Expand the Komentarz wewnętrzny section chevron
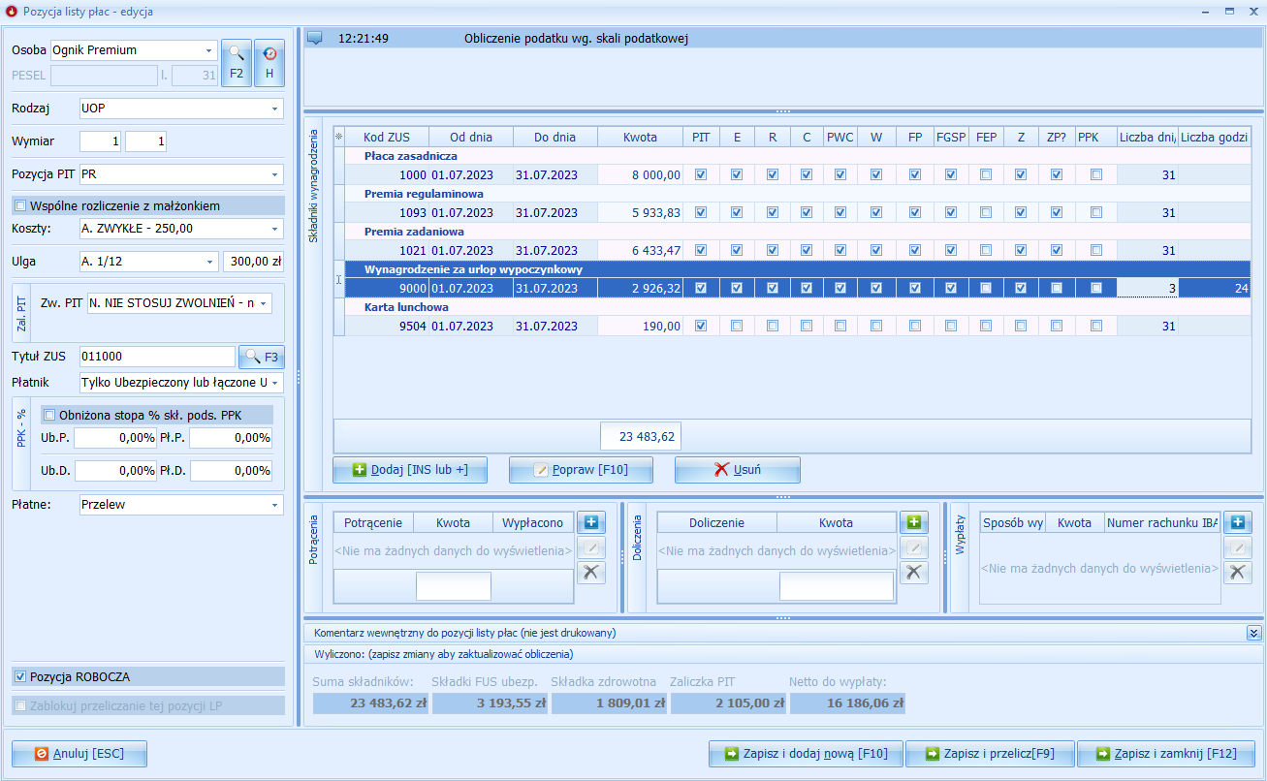The image size is (1267, 781). pyautogui.click(x=1253, y=633)
